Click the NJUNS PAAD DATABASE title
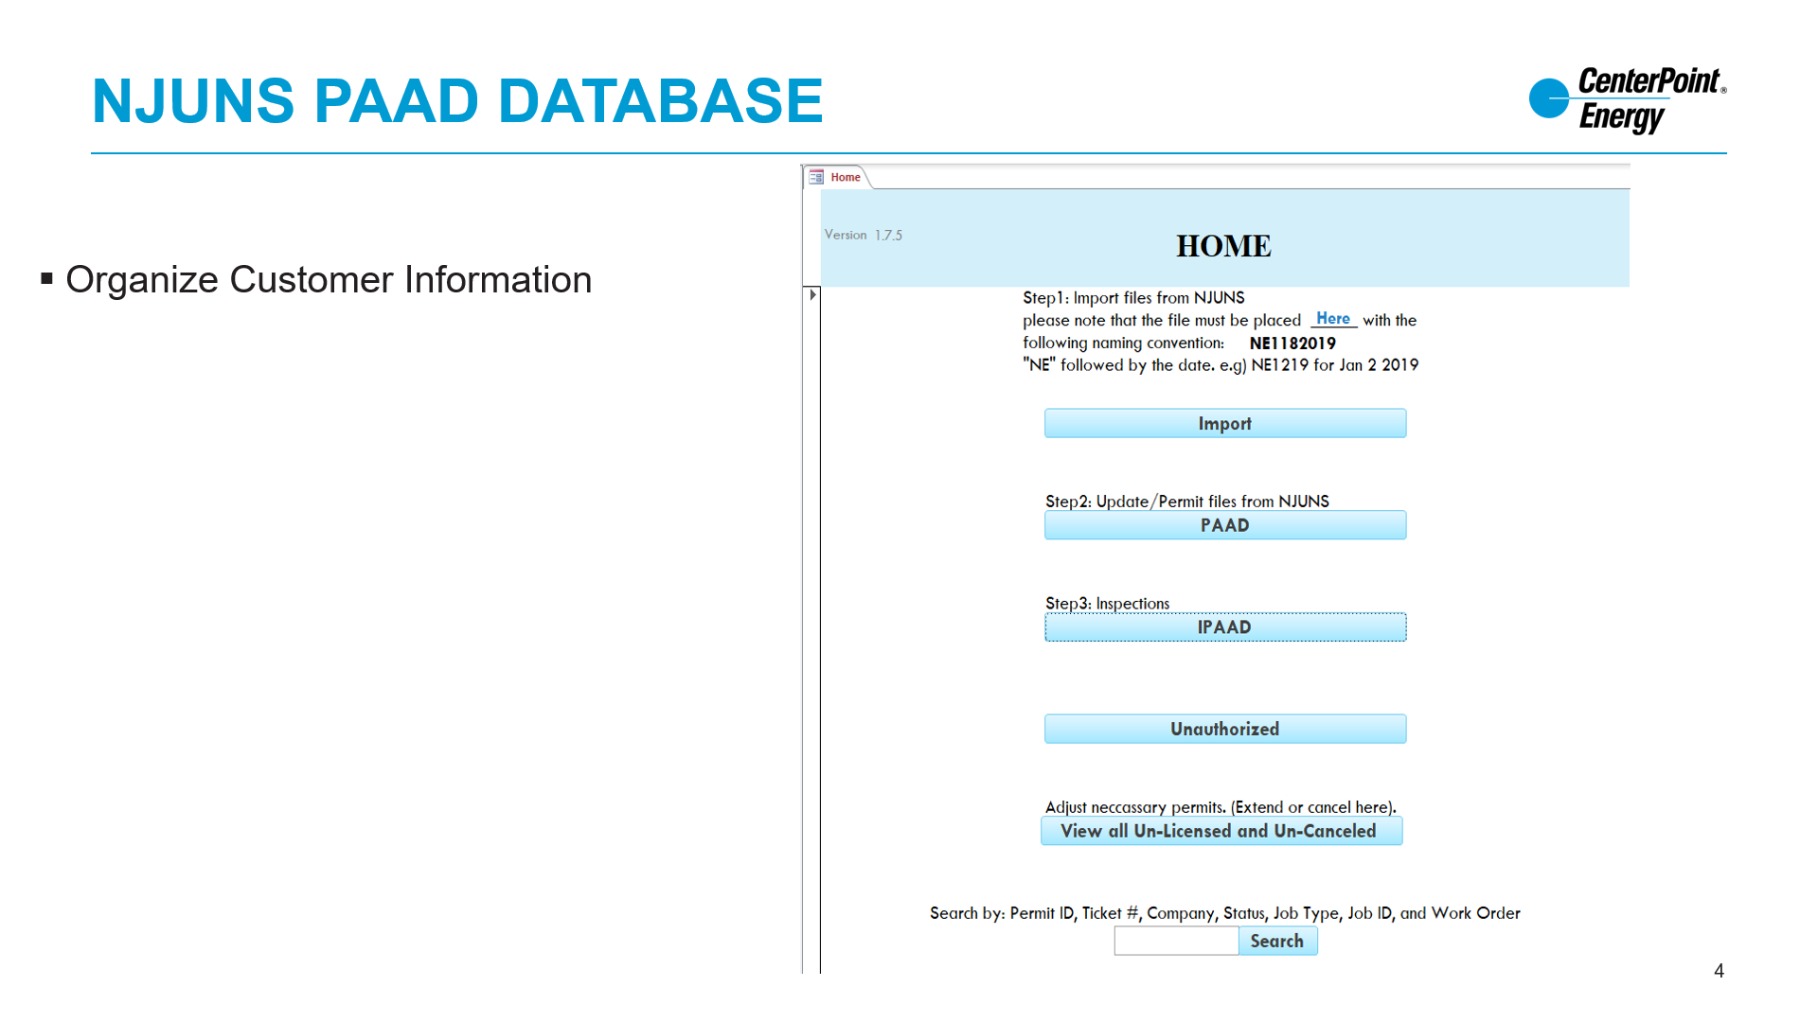This screenshot has height=1022, width=1818. (x=457, y=101)
